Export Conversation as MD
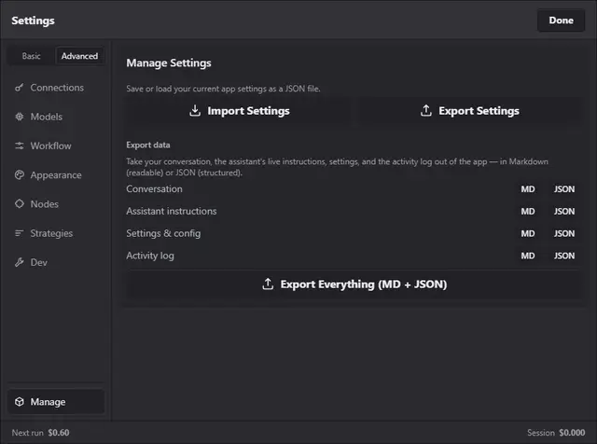 pyautogui.click(x=528, y=189)
